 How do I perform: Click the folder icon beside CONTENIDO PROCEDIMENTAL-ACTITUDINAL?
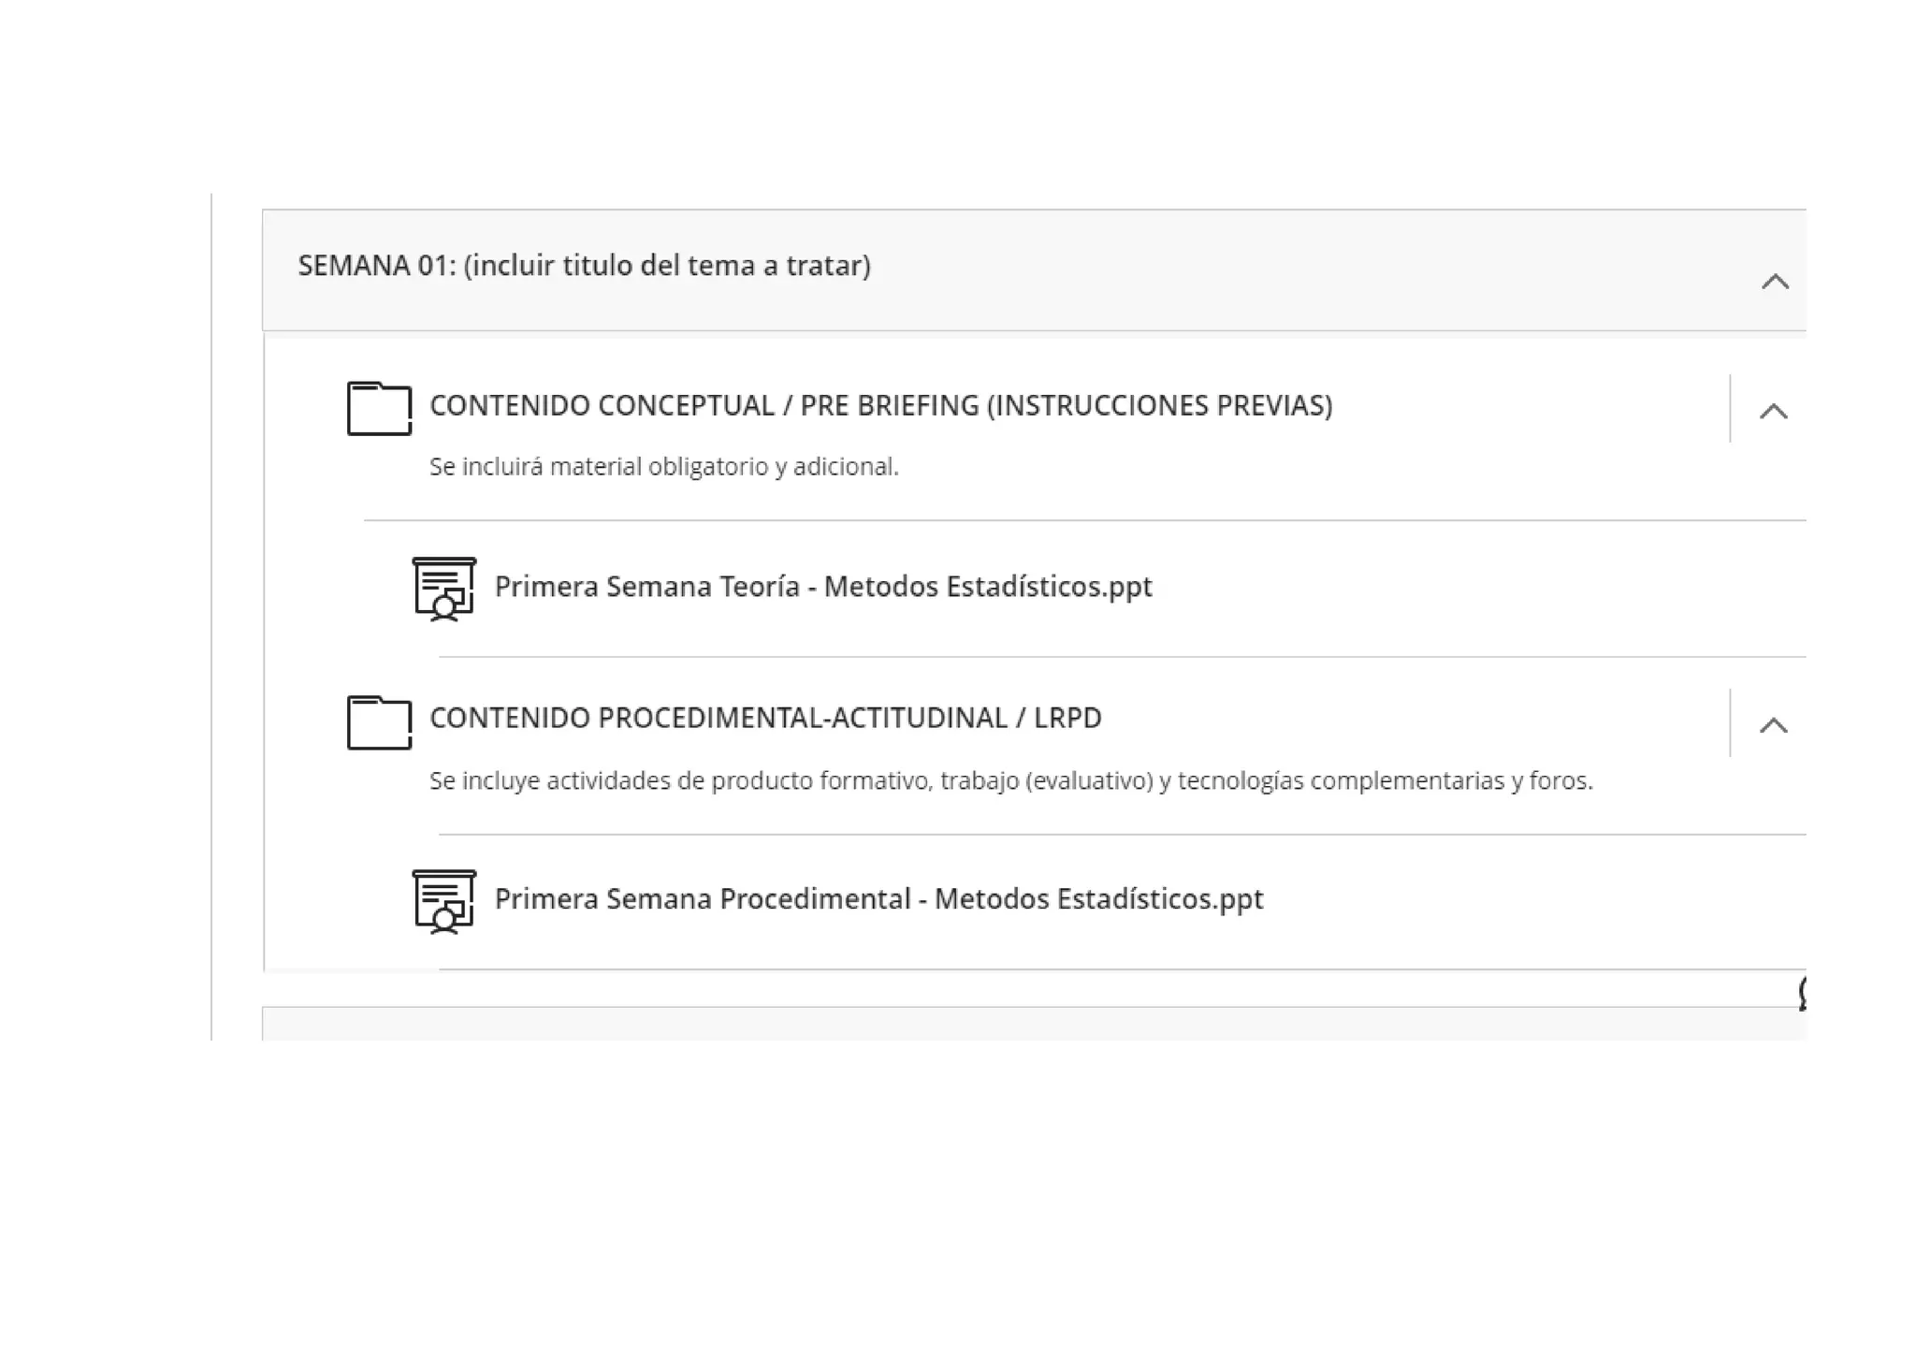tap(379, 722)
